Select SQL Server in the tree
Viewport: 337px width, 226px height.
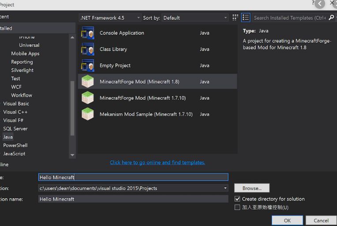(15, 129)
